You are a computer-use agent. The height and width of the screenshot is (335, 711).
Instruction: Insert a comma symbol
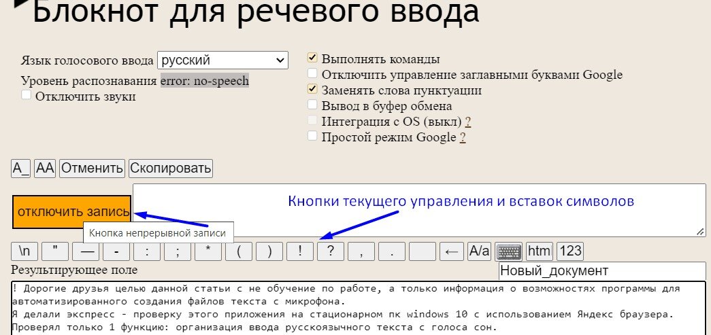(x=361, y=251)
